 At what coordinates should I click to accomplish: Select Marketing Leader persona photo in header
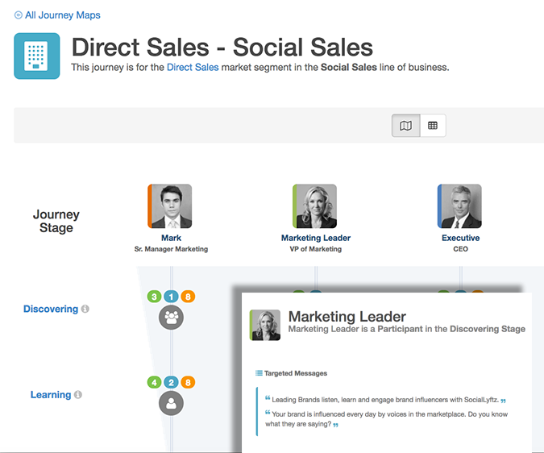(316, 206)
